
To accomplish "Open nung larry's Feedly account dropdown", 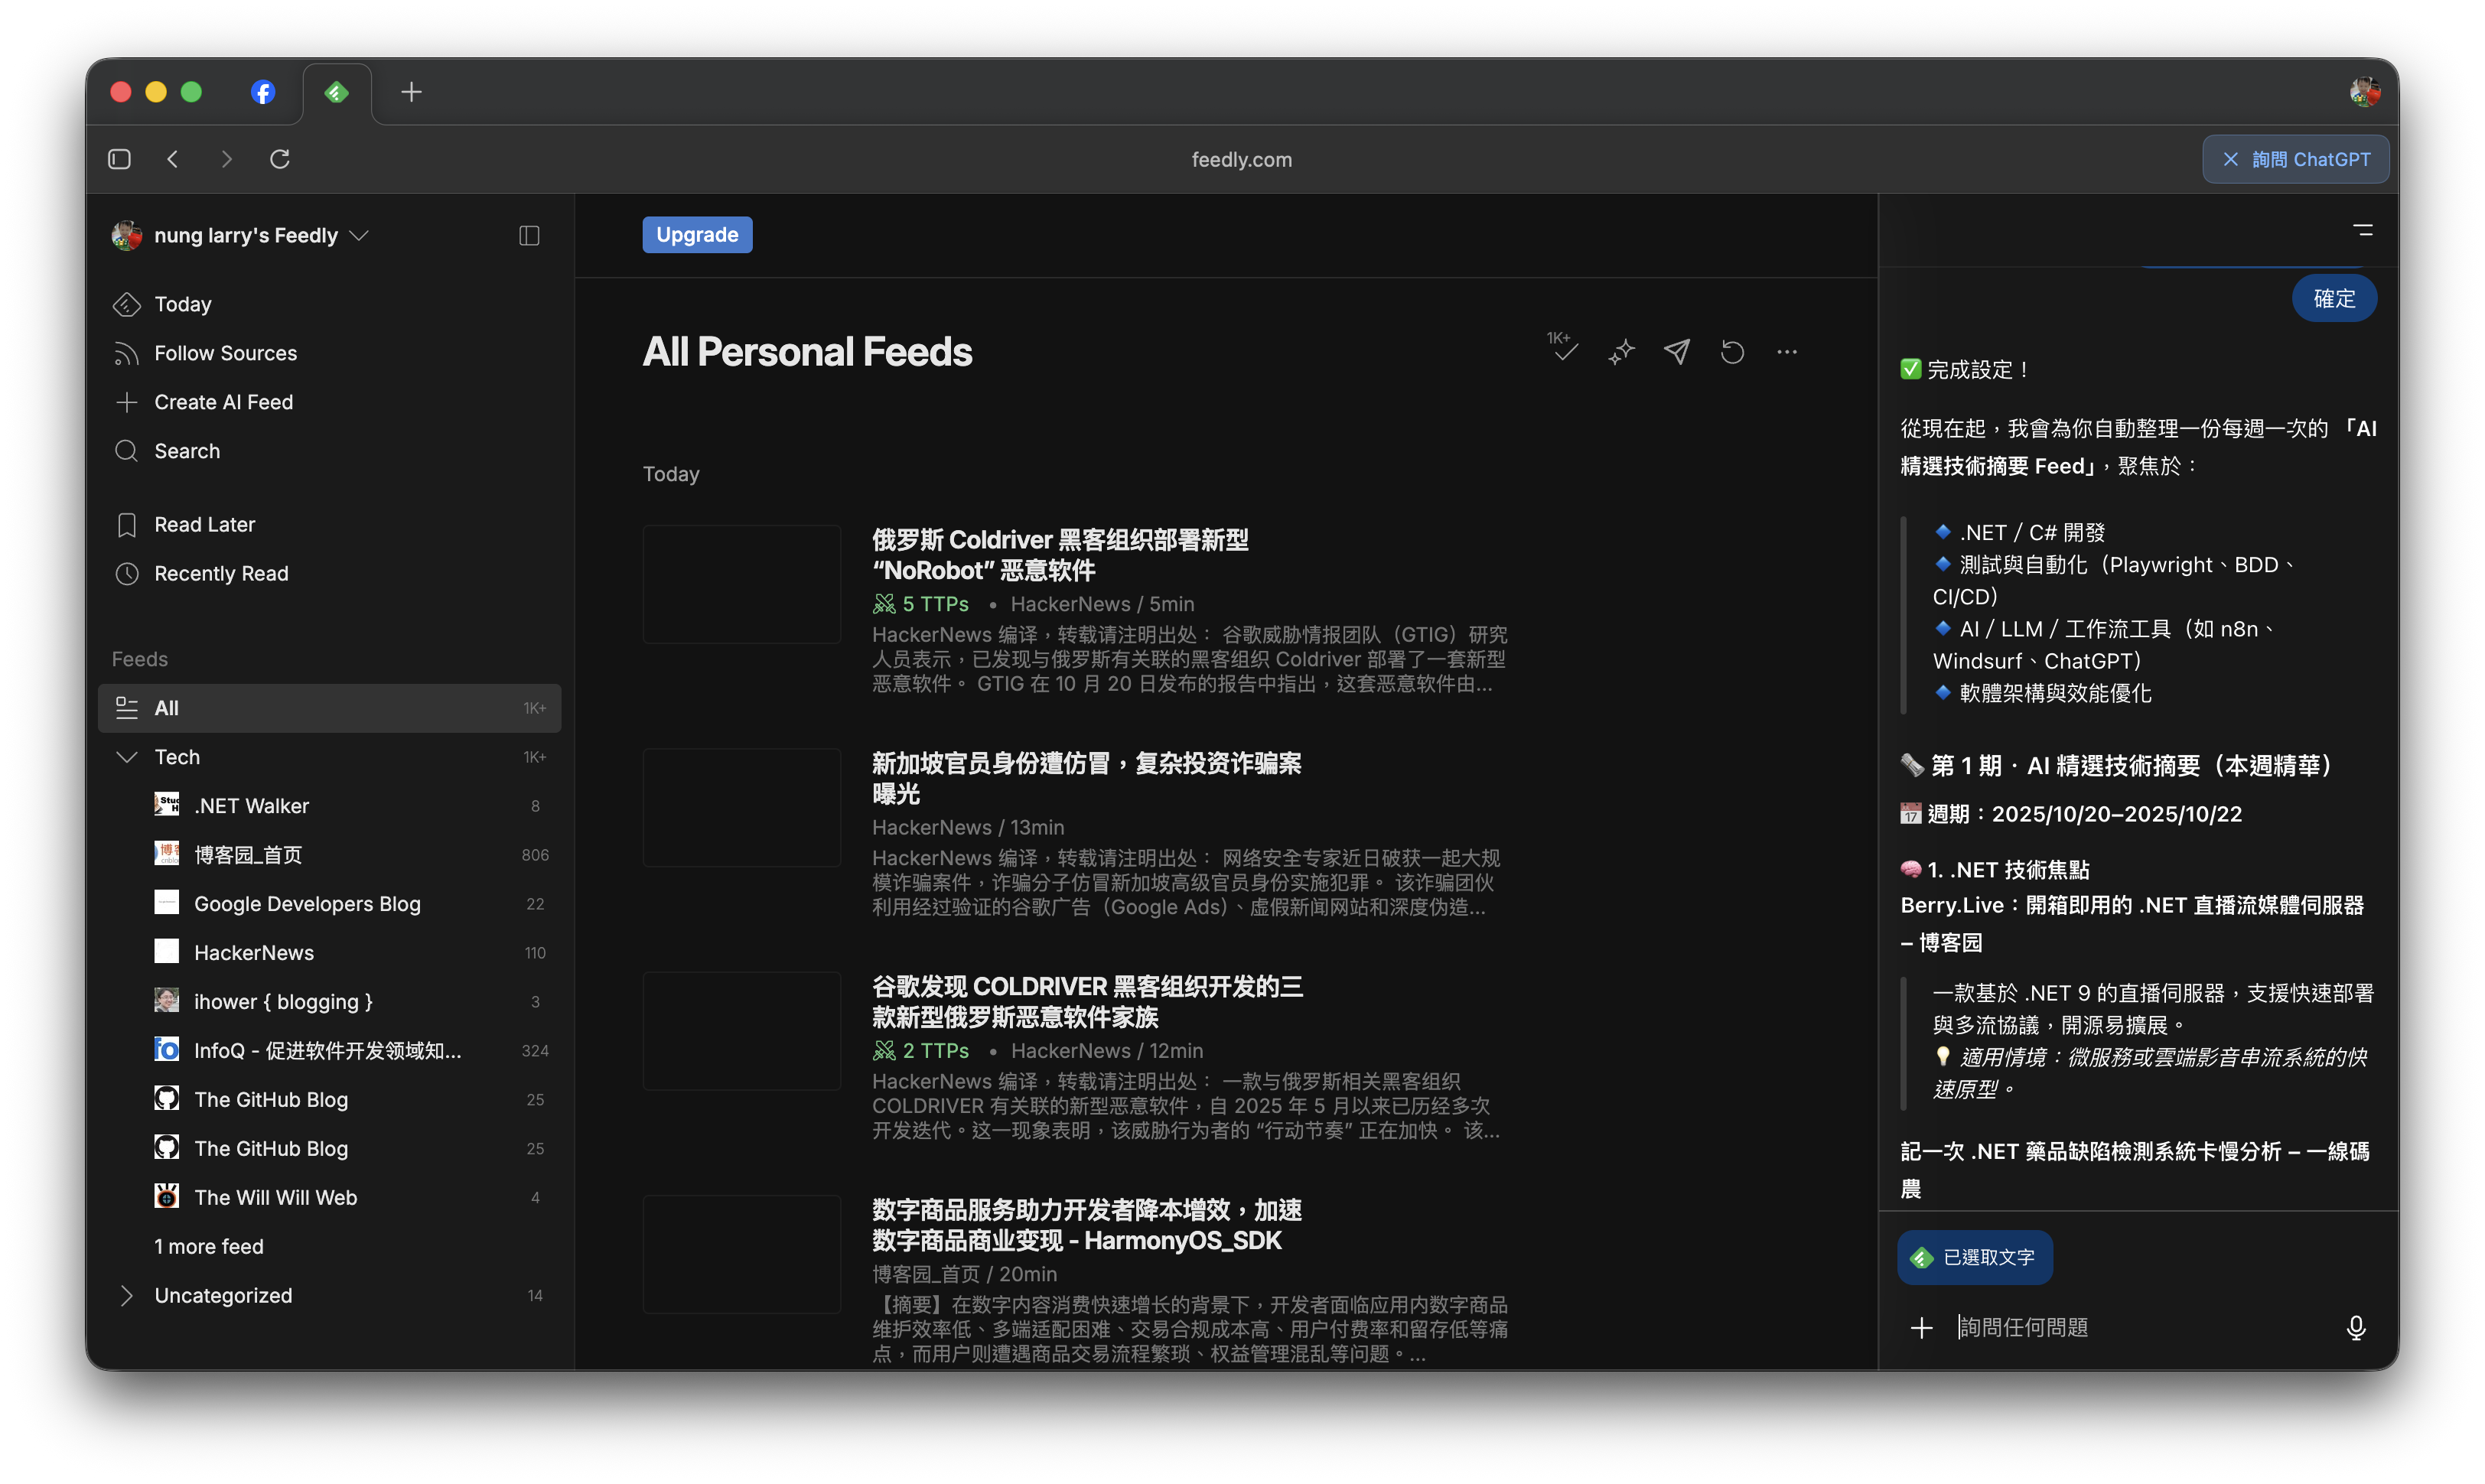I will click(x=246, y=236).
